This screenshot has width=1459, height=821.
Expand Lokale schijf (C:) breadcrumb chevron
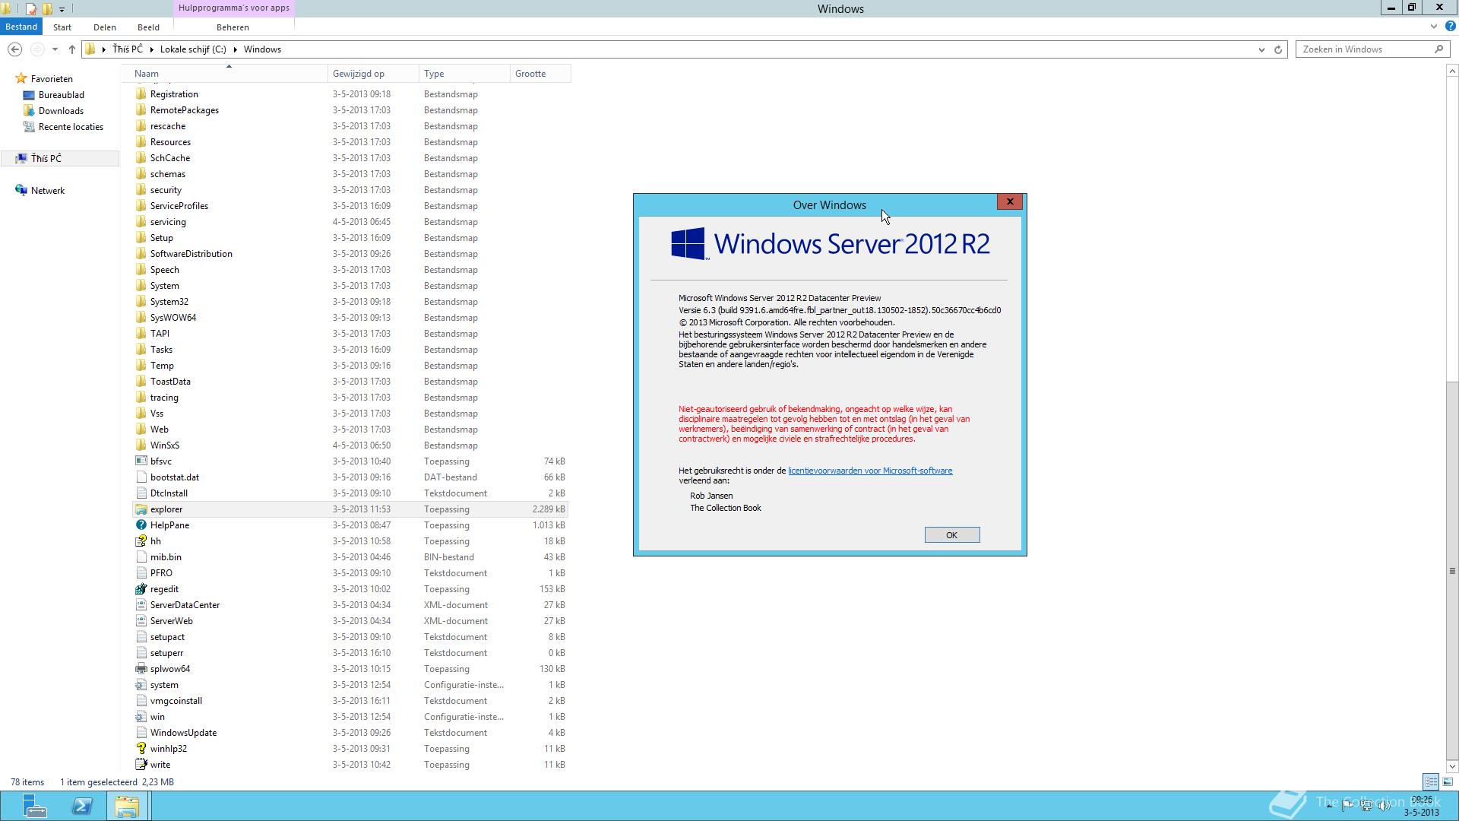235,49
